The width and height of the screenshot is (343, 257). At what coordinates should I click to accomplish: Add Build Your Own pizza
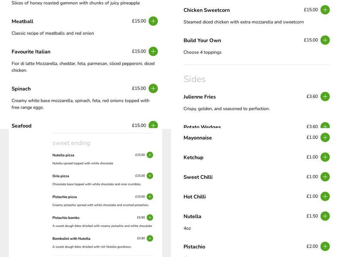325,40
